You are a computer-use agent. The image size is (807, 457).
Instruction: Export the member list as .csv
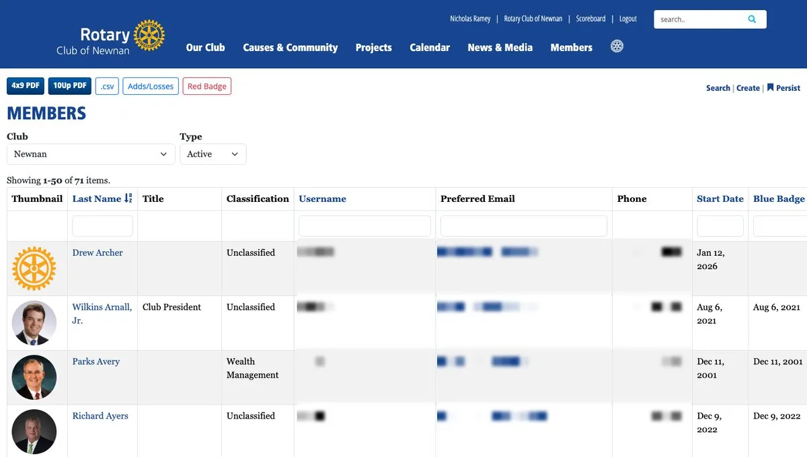coord(107,86)
